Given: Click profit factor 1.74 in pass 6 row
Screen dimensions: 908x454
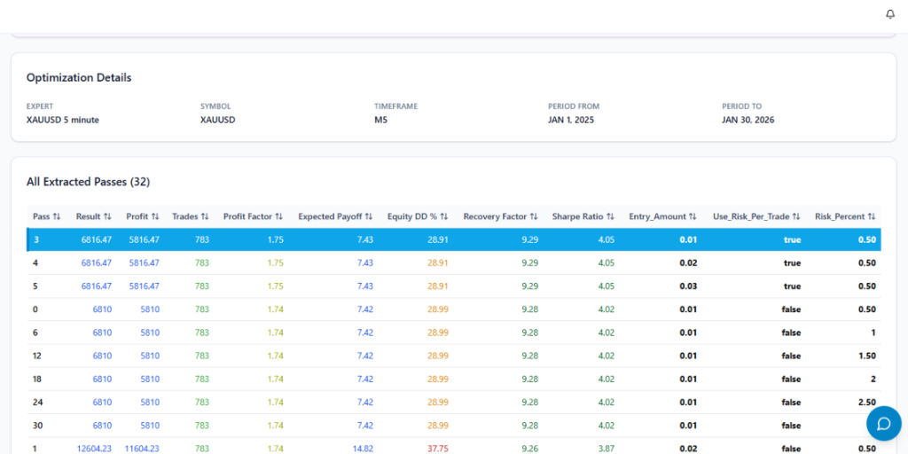Looking at the screenshot, I should click(276, 333).
